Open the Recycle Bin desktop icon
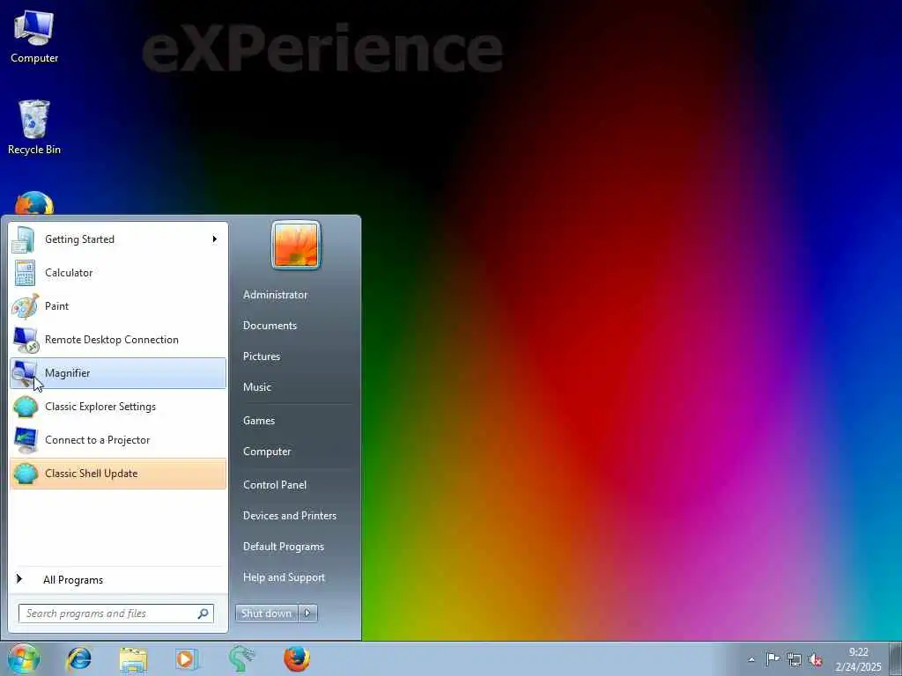The image size is (902, 676). 34,128
